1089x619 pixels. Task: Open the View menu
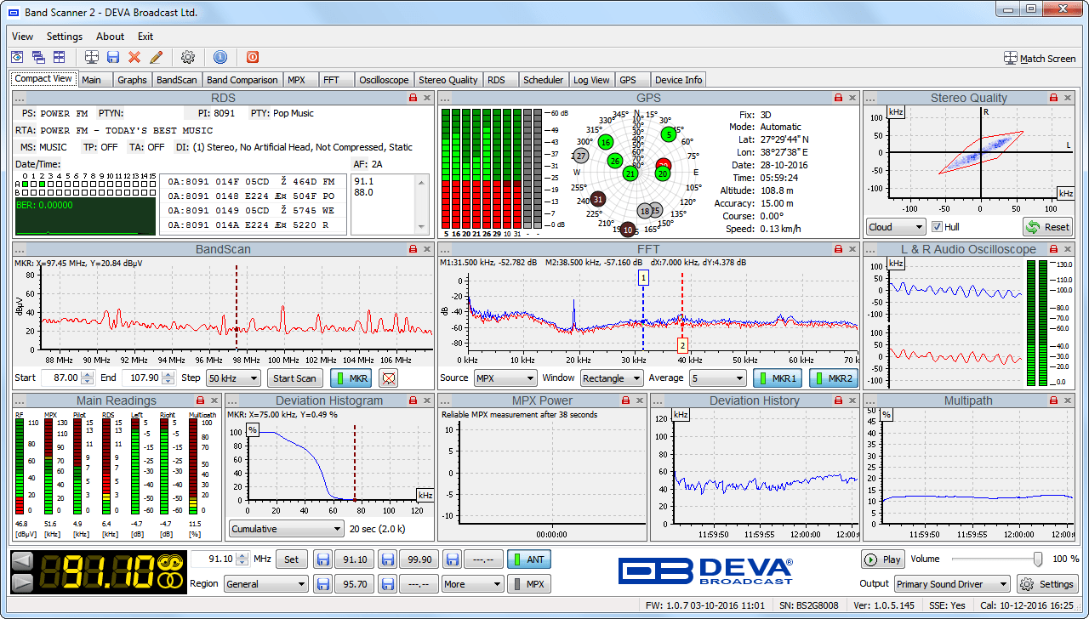[x=23, y=37]
